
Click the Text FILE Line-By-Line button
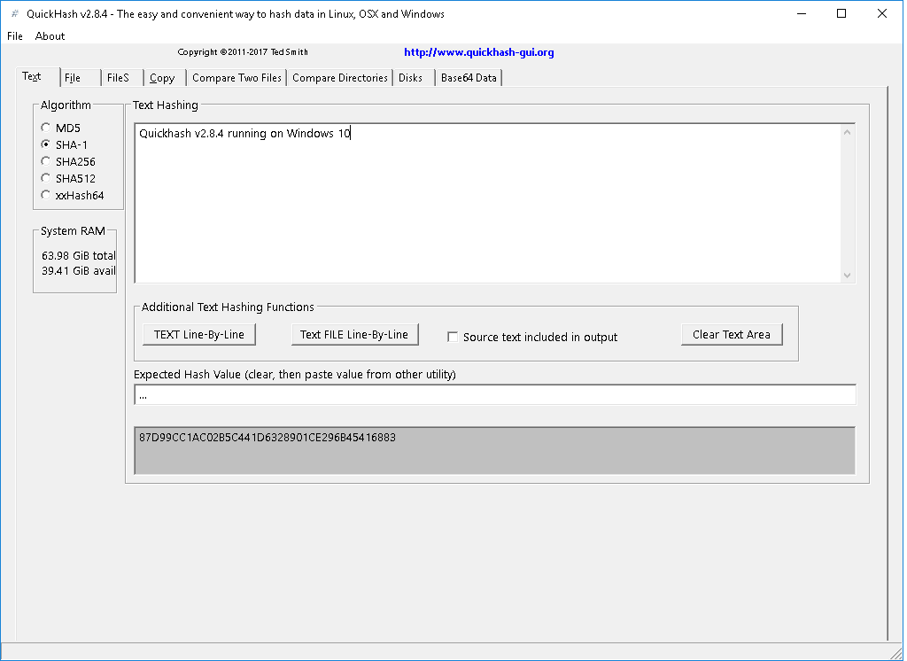click(354, 334)
